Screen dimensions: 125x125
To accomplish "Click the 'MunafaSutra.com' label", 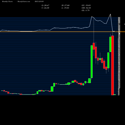I will (x=24, y=1).
